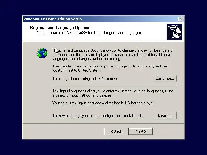Open the Details... text input configuration
207x155 pixels.
165,116
